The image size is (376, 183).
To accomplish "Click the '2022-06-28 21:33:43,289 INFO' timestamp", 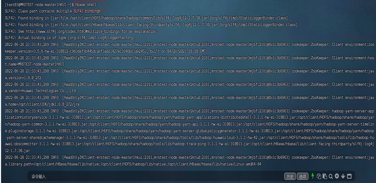I will (x=32, y=45).
